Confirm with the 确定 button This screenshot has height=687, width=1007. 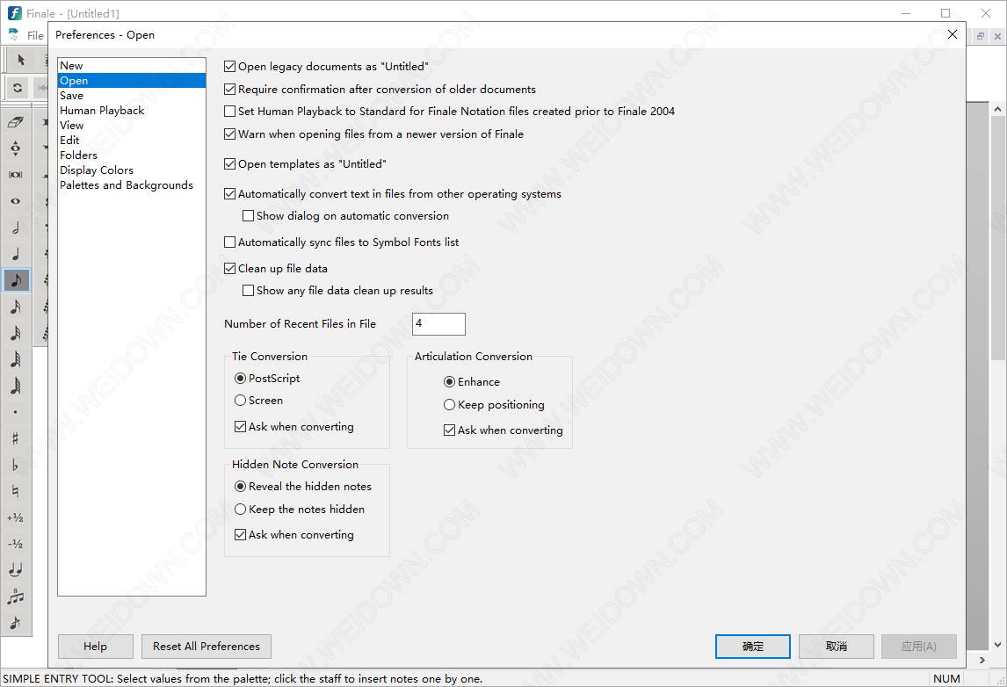coord(753,647)
